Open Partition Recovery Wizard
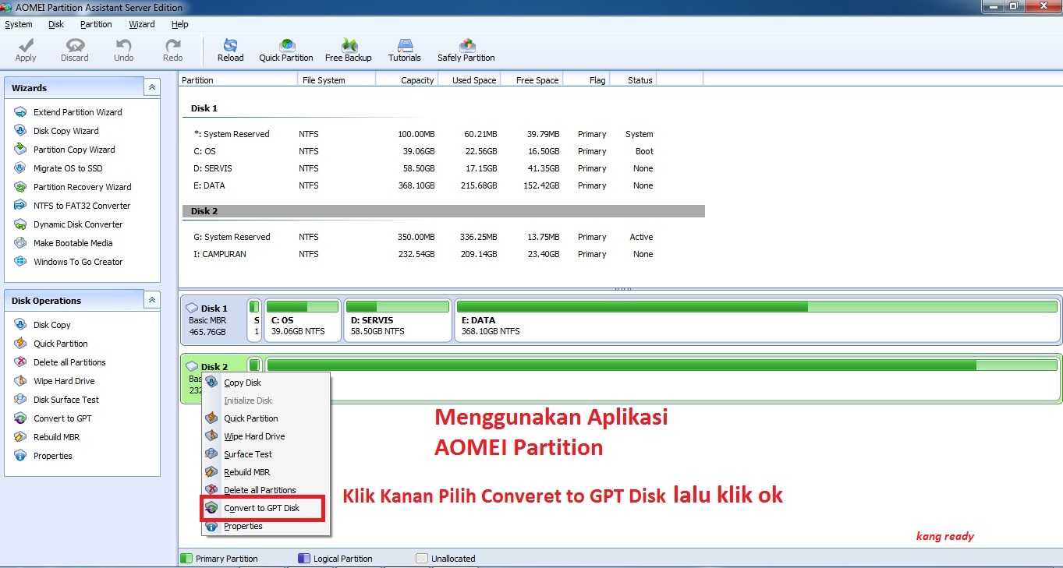1063x568 pixels. pyautogui.click(x=73, y=187)
